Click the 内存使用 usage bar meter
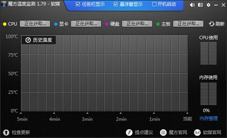Screen dimensions: 227x138 [x=208, y=94]
